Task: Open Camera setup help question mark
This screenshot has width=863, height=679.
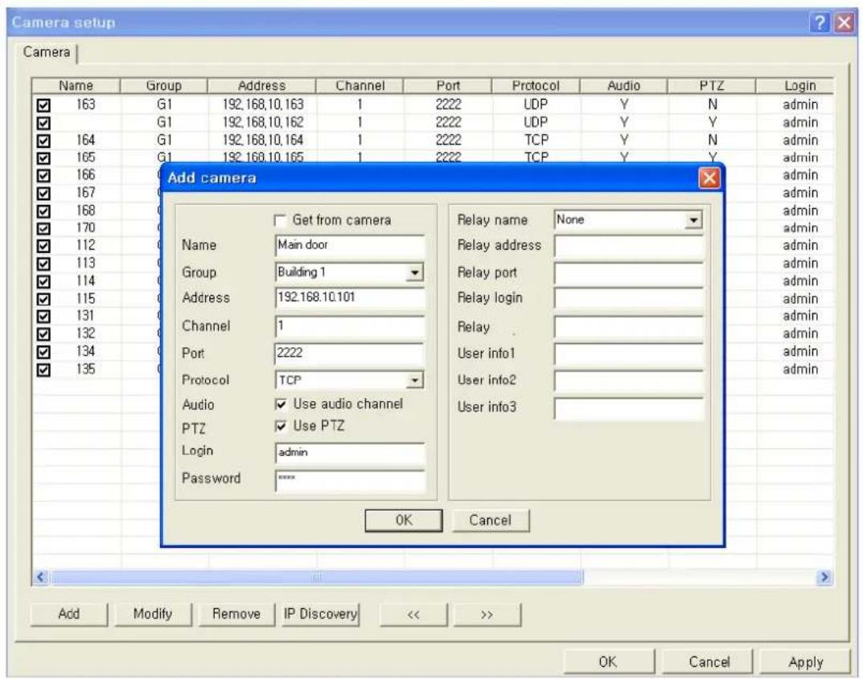Action: (820, 22)
